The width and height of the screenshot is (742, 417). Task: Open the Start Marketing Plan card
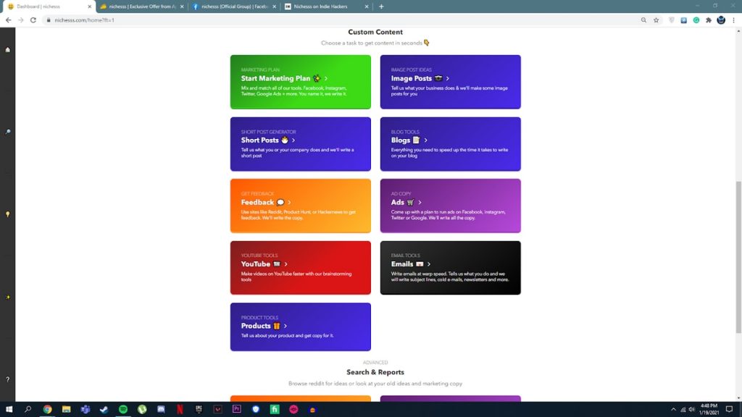pyautogui.click(x=301, y=82)
